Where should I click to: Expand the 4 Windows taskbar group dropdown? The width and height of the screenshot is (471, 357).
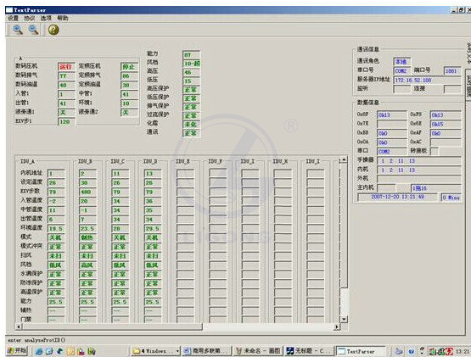[x=177, y=351]
